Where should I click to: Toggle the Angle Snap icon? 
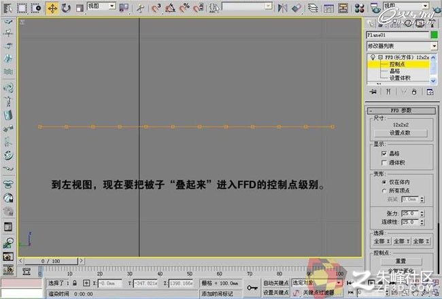pos(170,8)
